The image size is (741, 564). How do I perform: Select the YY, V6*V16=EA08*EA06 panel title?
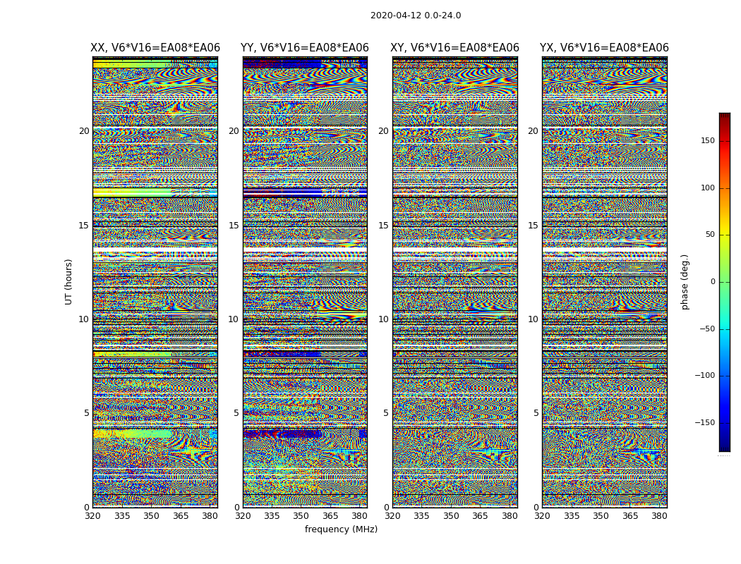(x=305, y=48)
